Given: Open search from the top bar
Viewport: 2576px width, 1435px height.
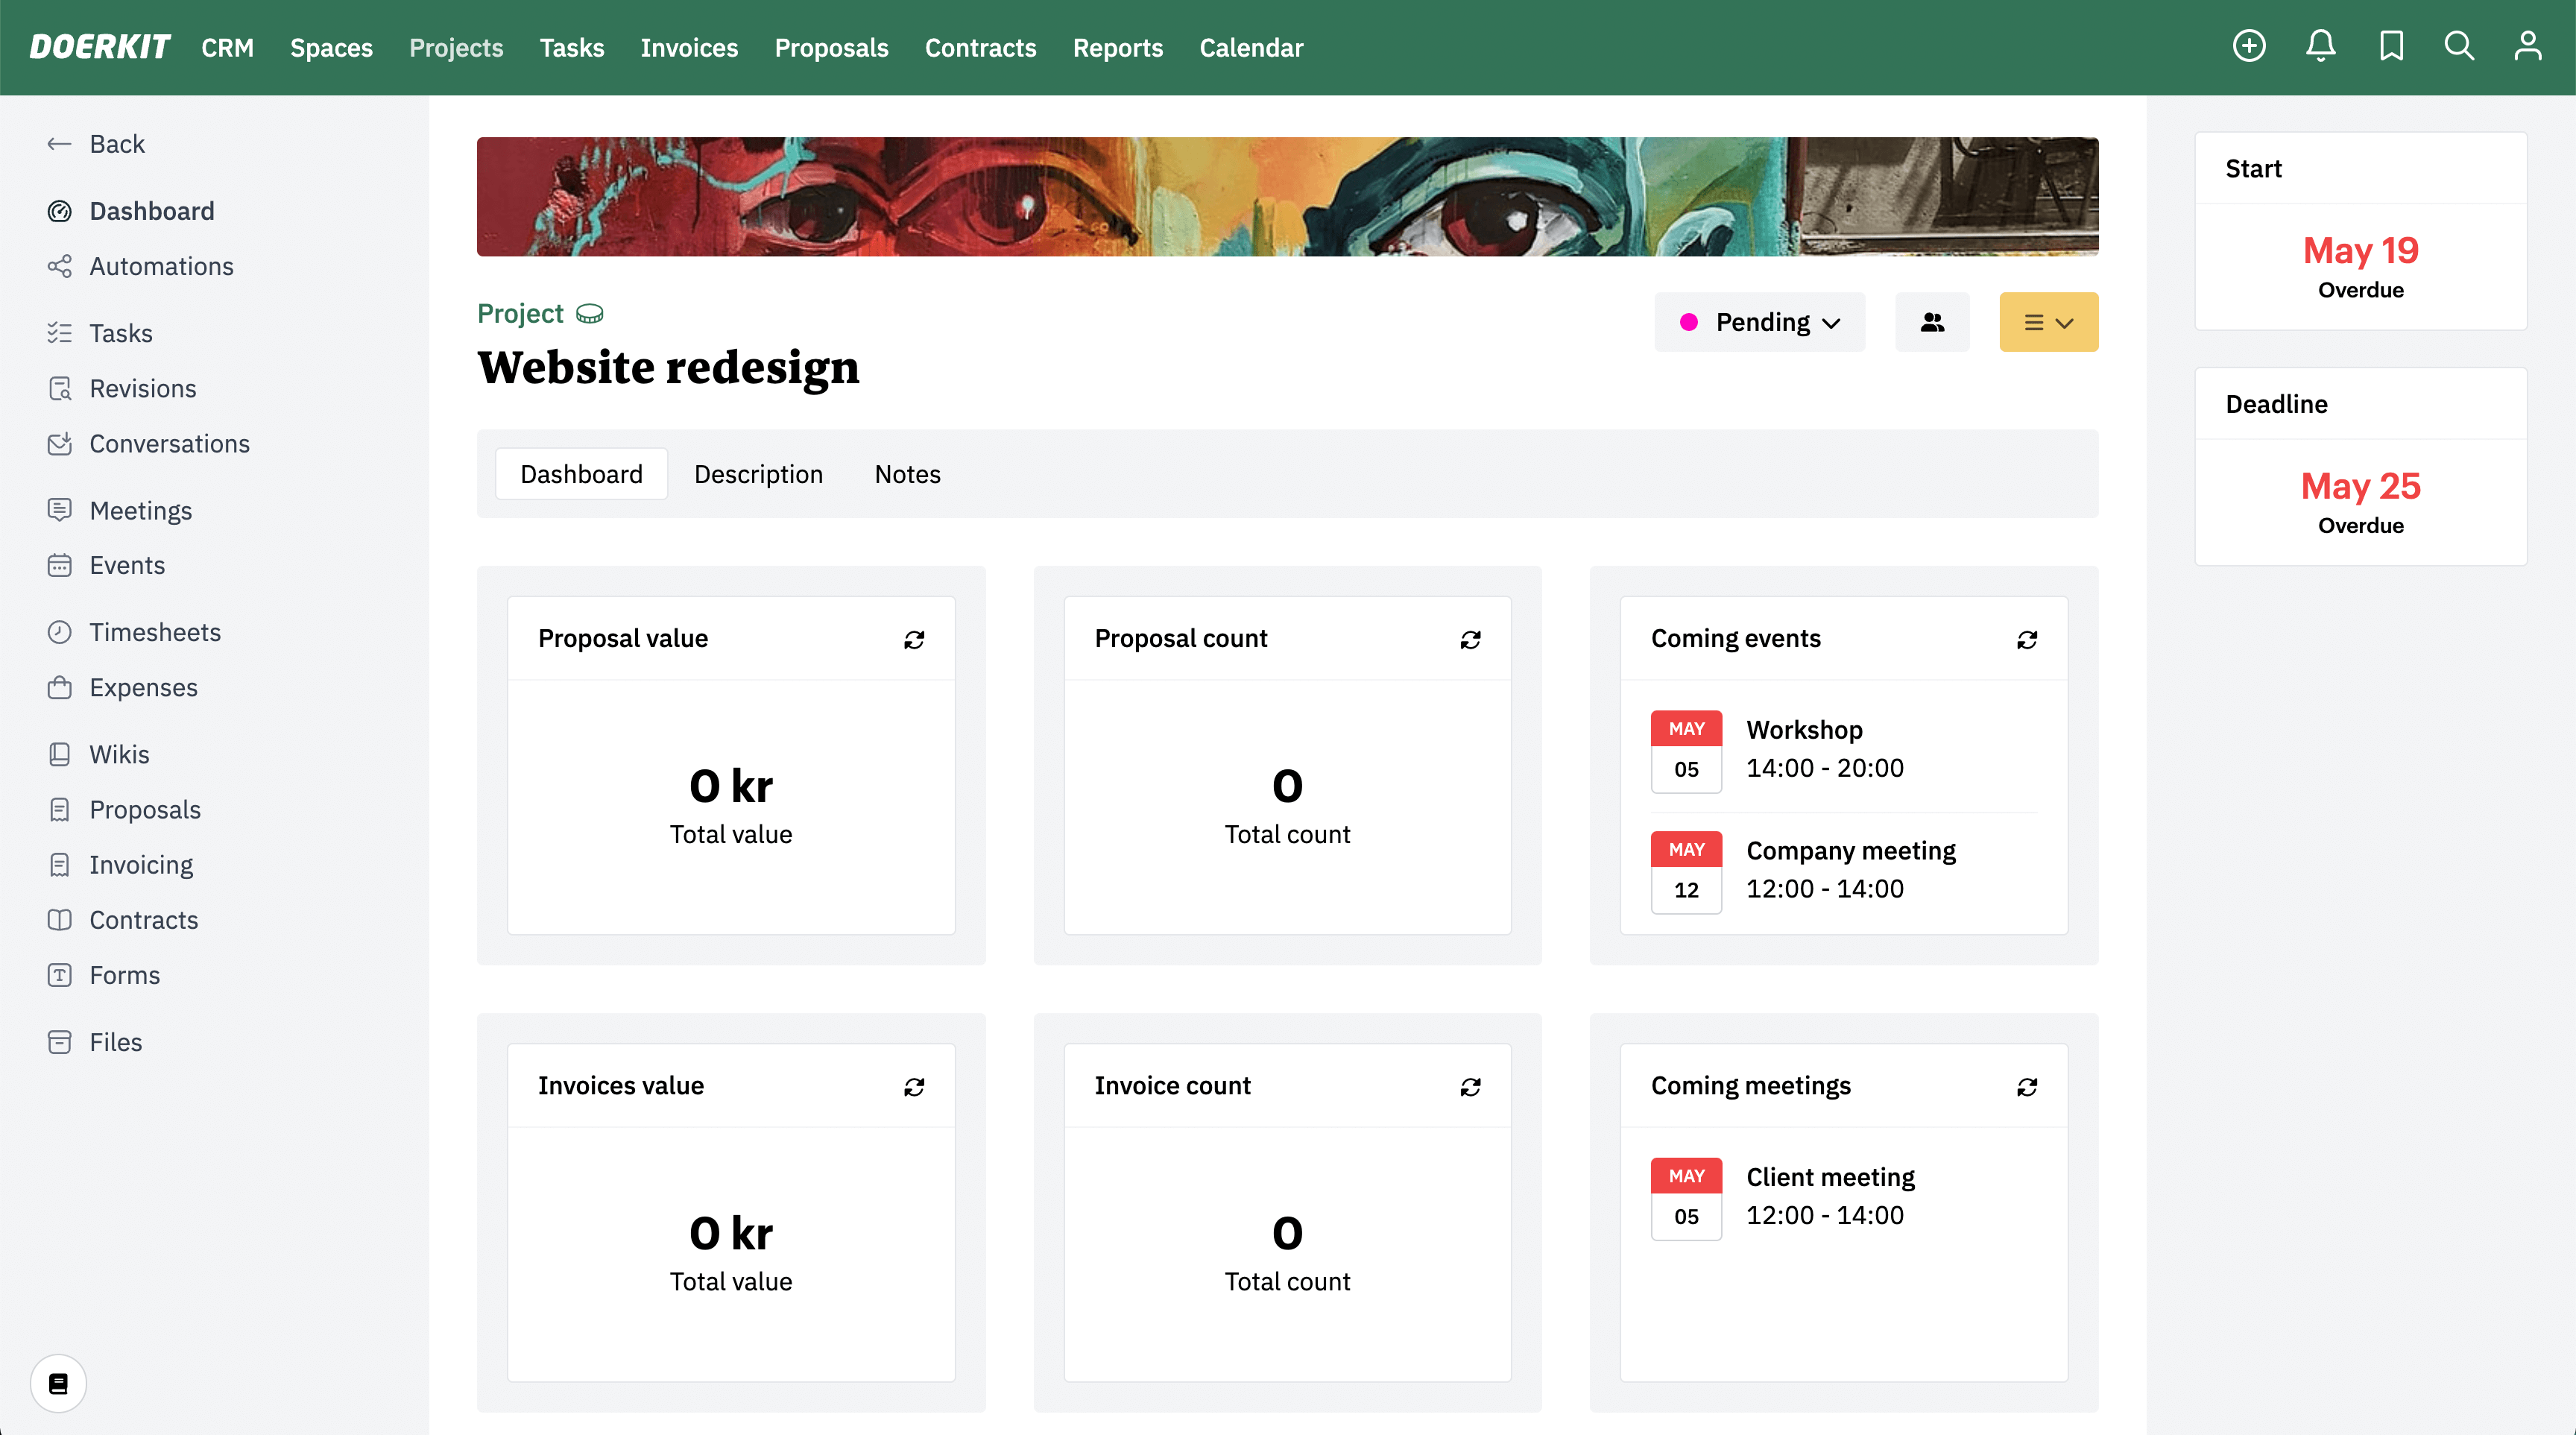Looking at the screenshot, I should (2460, 46).
